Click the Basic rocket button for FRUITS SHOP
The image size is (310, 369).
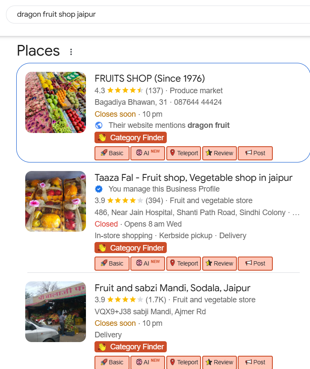(x=112, y=153)
